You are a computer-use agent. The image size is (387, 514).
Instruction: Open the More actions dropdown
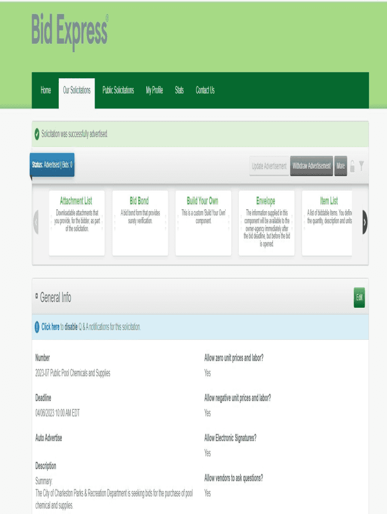tap(340, 166)
